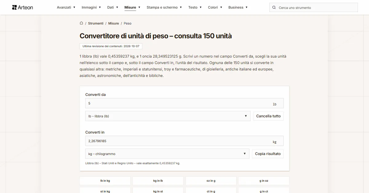Open the Dati menu
Image resolution: width=369 pixels, height=193 pixels.
[x=113, y=7]
